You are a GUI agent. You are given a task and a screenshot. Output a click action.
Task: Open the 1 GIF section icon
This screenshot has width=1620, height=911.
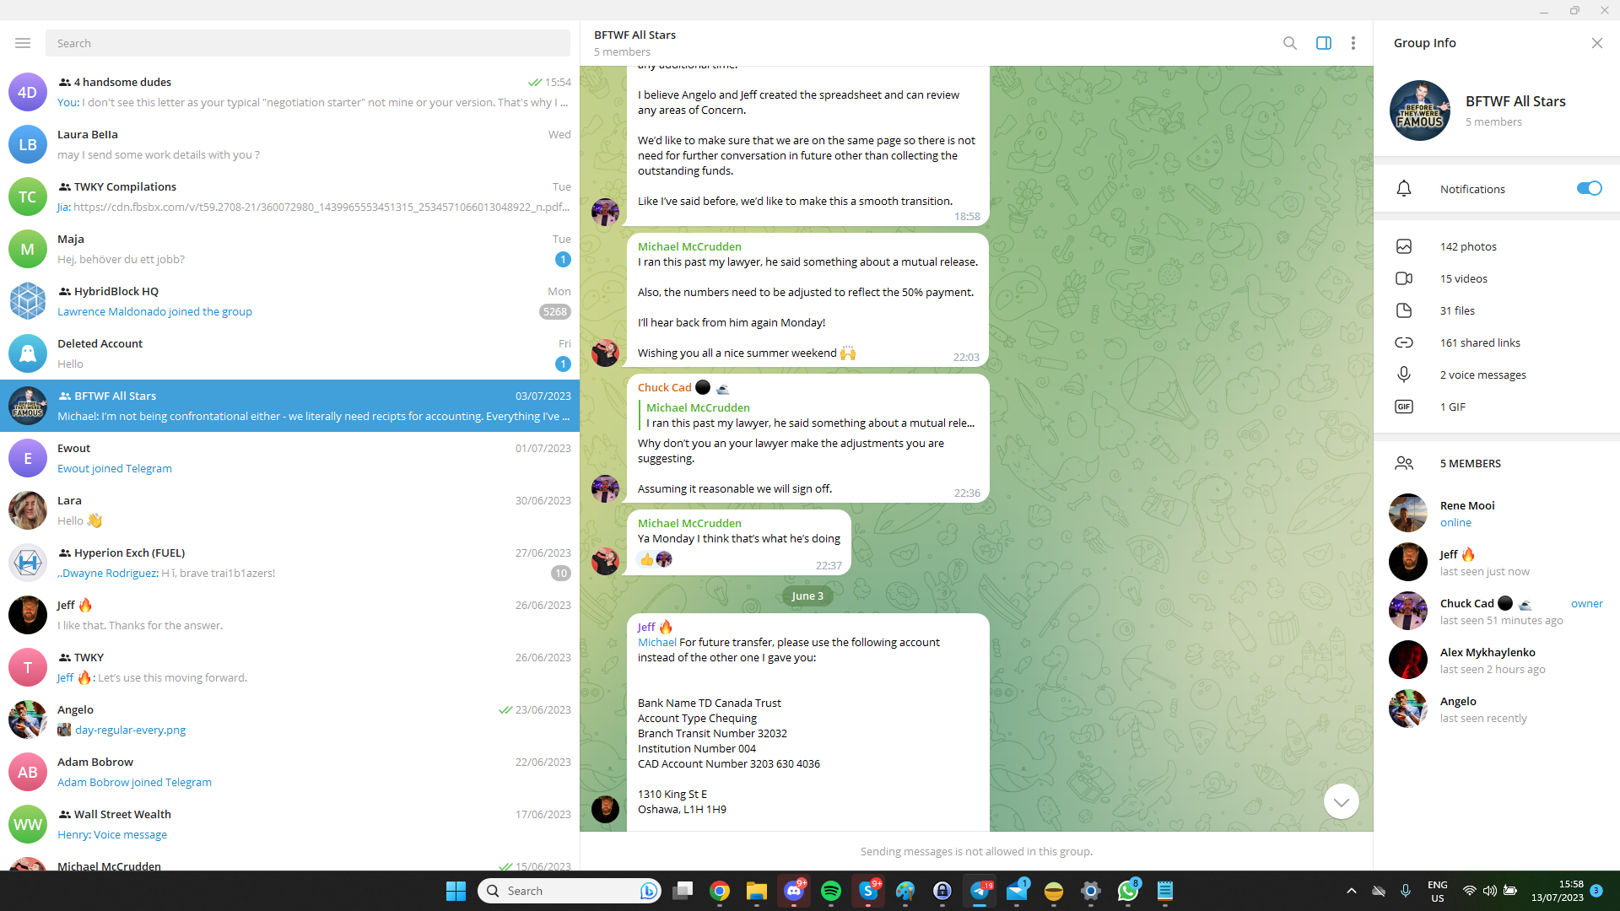click(x=1403, y=407)
